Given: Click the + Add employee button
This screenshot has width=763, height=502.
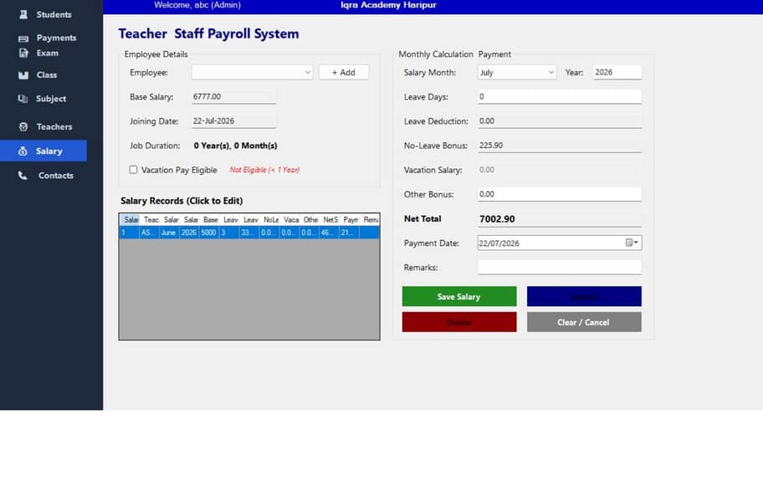Looking at the screenshot, I should pos(344,73).
